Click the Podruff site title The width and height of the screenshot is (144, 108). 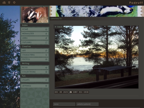[136, 3]
